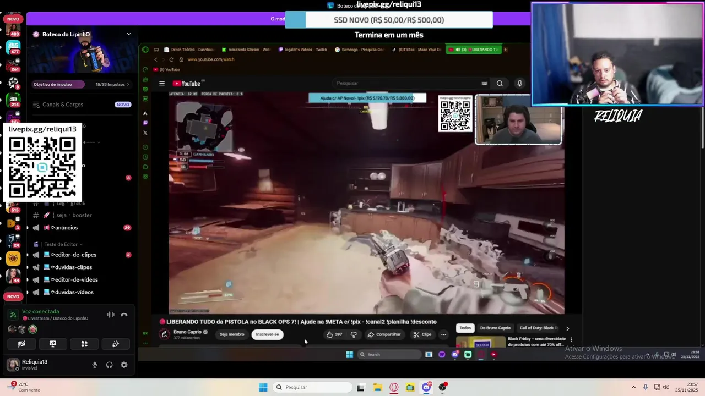Select the Todos filter chip
The width and height of the screenshot is (705, 396).
click(x=465, y=328)
